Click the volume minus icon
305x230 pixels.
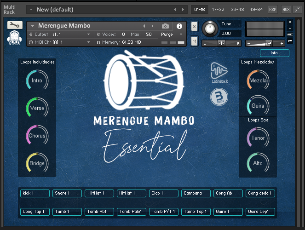coord(248,43)
